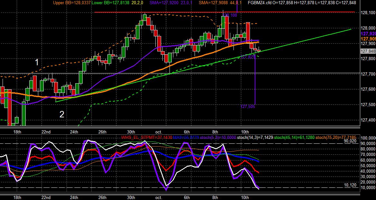Click '26th' on the price chart date axis
Image resolution: width=376 pixels, height=200 pixels.
(102, 132)
